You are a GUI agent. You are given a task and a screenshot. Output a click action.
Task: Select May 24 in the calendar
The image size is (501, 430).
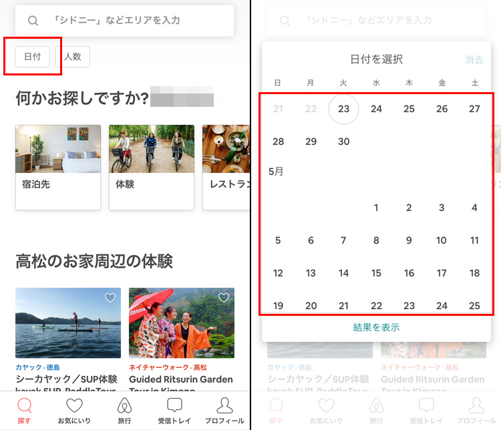pos(442,306)
